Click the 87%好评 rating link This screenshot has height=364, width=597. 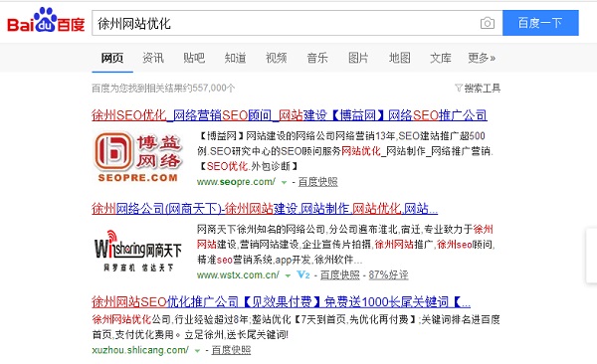coord(388,274)
